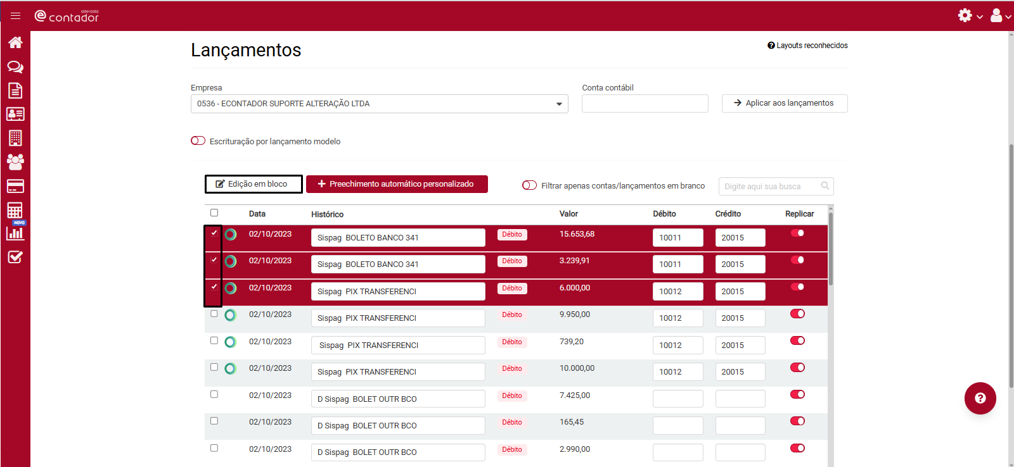The height and width of the screenshot is (467, 1014).
Task: Click the Edição em bloco button
Action: pyautogui.click(x=253, y=184)
